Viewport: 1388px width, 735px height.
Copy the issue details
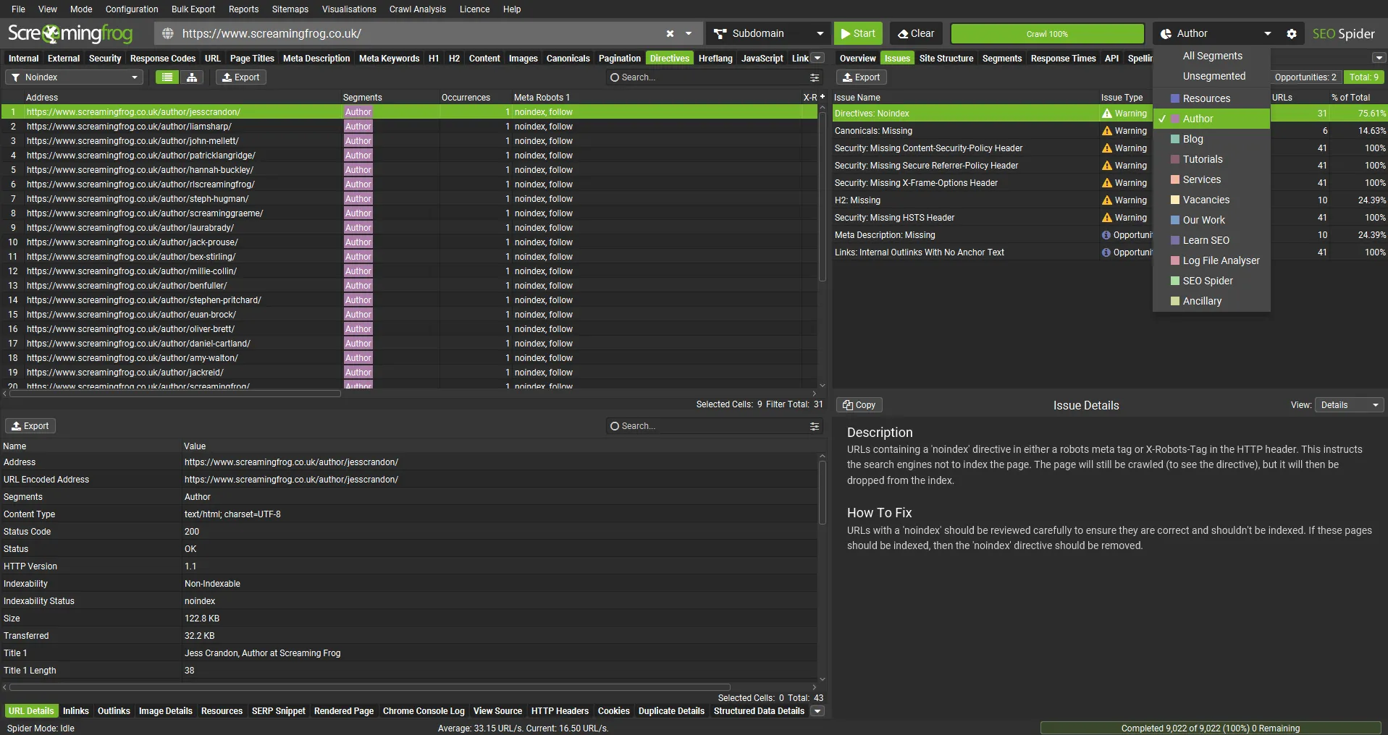(x=859, y=405)
